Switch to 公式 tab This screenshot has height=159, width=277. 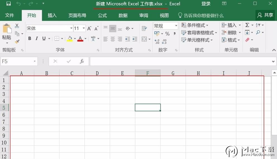pyautogui.click(x=102, y=16)
